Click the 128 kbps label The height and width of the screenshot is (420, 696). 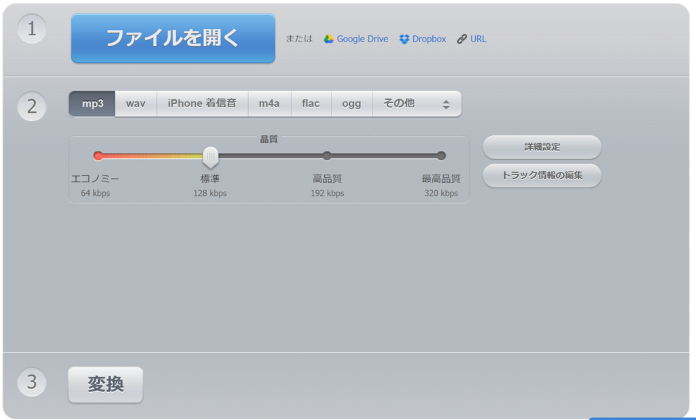tap(210, 193)
